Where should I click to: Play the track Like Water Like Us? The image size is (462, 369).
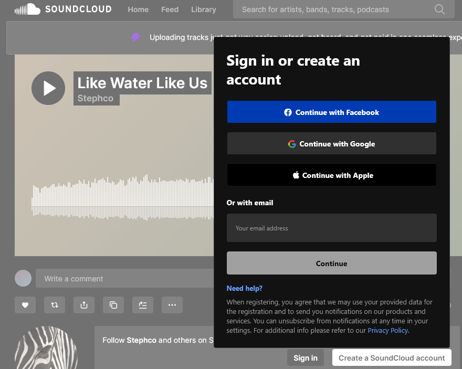pyautogui.click(x=48, y=88)
